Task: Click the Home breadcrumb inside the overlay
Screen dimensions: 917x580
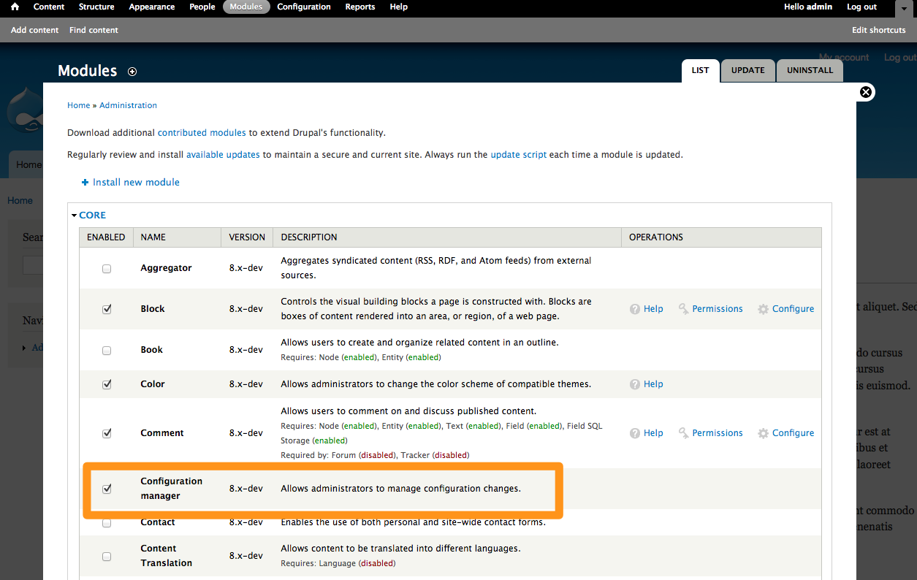Action: 78,105
